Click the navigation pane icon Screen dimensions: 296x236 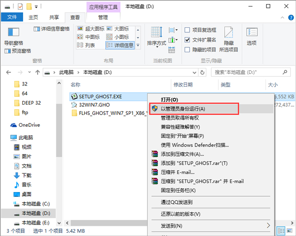point(13,32)
